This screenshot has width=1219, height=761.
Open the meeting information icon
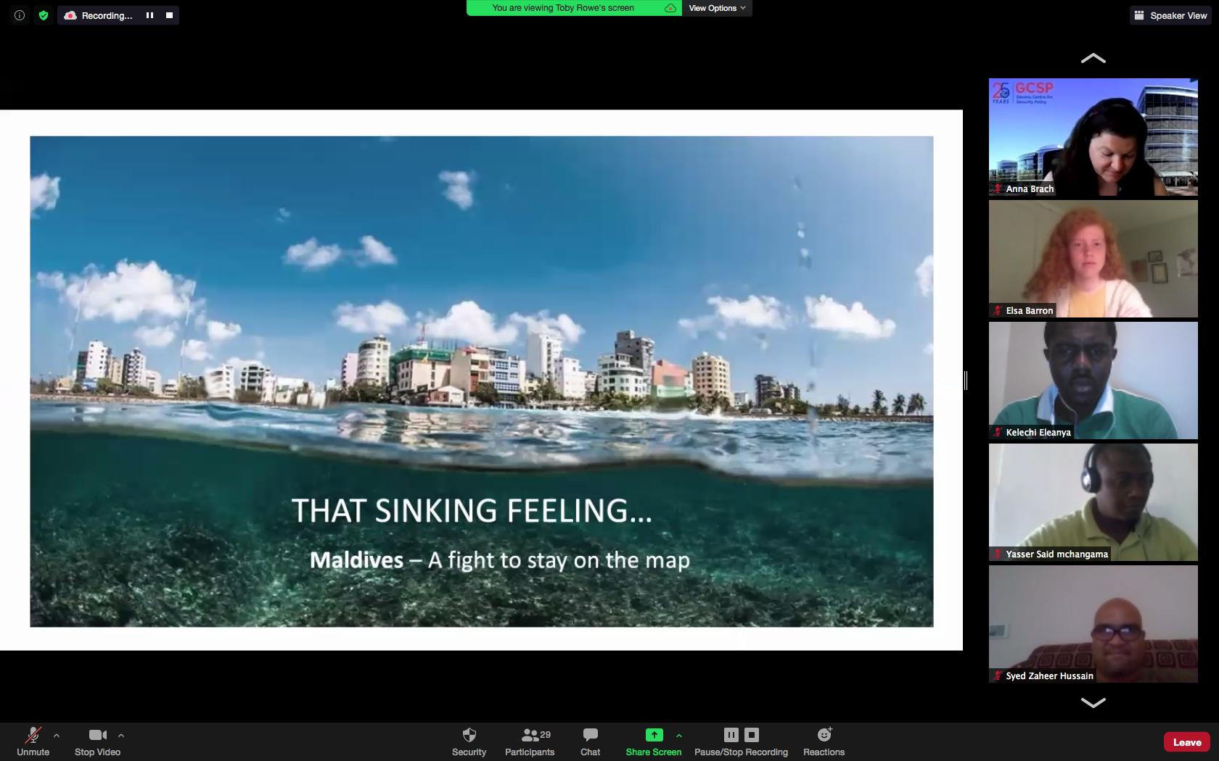[x=20, y=15]
